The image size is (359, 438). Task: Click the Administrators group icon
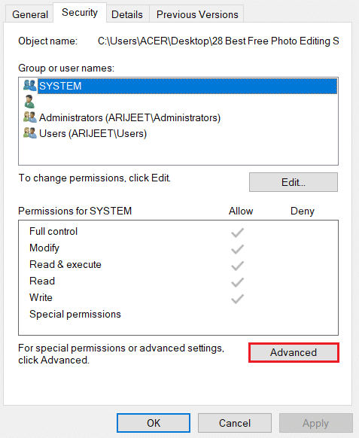pyautogui.click(x=29, y=117)
